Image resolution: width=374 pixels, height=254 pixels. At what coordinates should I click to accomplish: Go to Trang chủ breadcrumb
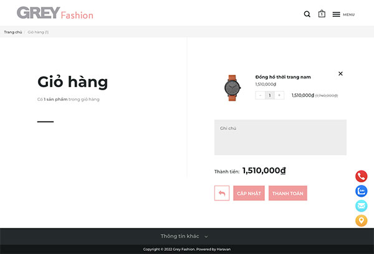click(x=13, y=32)
